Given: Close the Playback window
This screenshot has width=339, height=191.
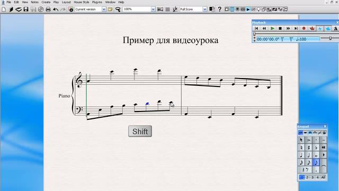Looking at the screenshot, I should (337, 22).
